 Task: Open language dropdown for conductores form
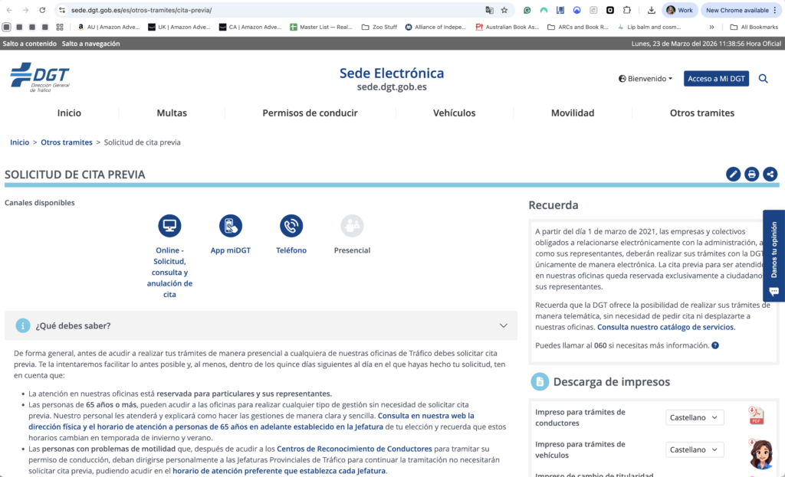[x=695, y=417]
